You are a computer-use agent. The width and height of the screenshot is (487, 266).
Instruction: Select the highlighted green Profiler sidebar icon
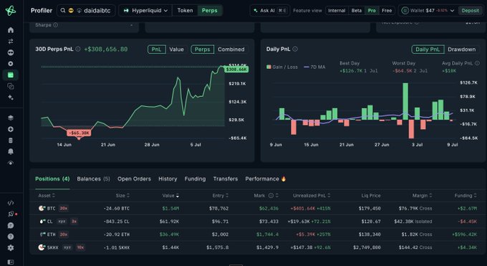[11, 75]
